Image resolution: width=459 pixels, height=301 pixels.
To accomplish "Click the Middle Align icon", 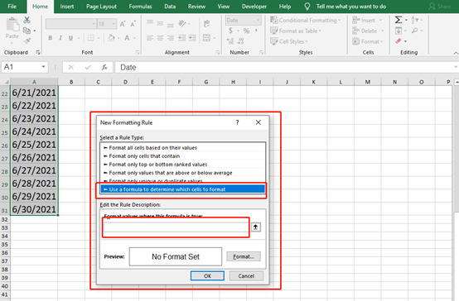I will [x=160, y=23].
